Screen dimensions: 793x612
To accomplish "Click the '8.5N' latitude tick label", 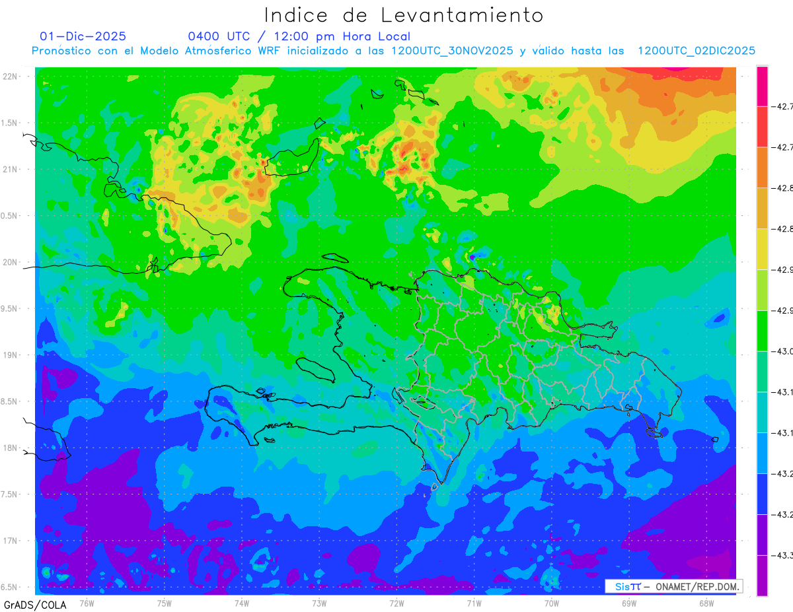I will [10, 401].
